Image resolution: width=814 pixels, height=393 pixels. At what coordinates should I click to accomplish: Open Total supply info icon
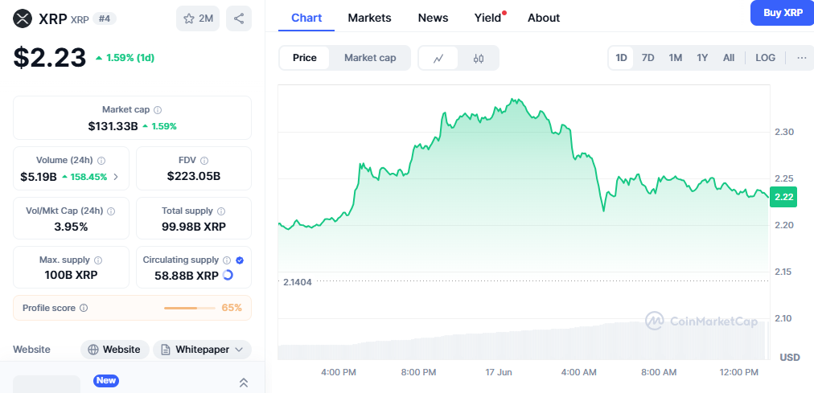(221, 211)
